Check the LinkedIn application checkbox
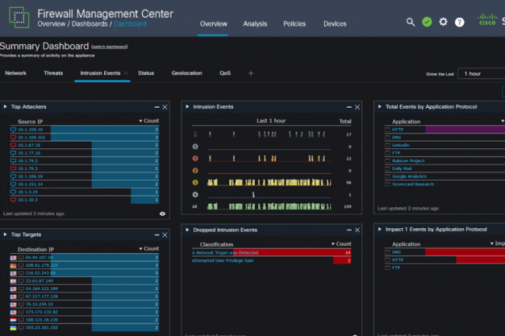The width and height of the screenshot is (505, 336). pyautogui.click(x=388, y=145)
